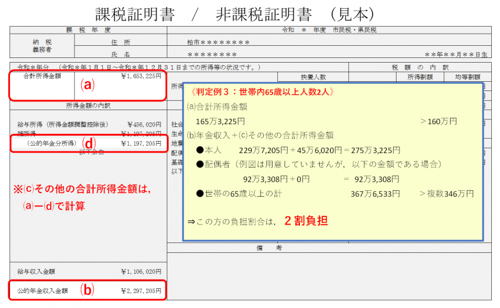Viewport: 500px width, 308px height.
Task: Click the result '= 92万3,308円'
Action: click(x=372, y=179)
